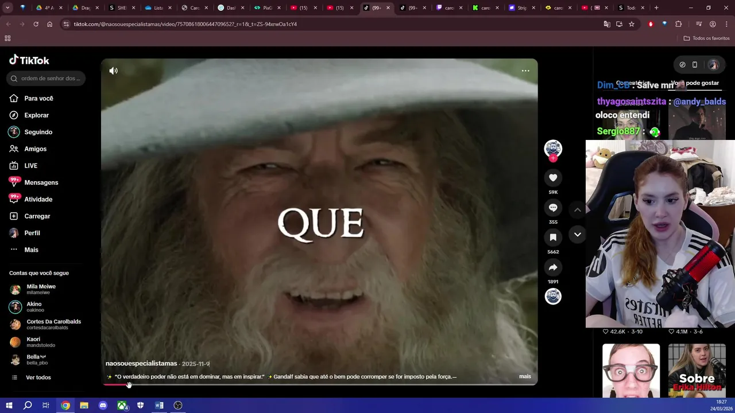Go to the previous video arrow
This screenshot has width=735, height=413.
click(x=578, y=210)
